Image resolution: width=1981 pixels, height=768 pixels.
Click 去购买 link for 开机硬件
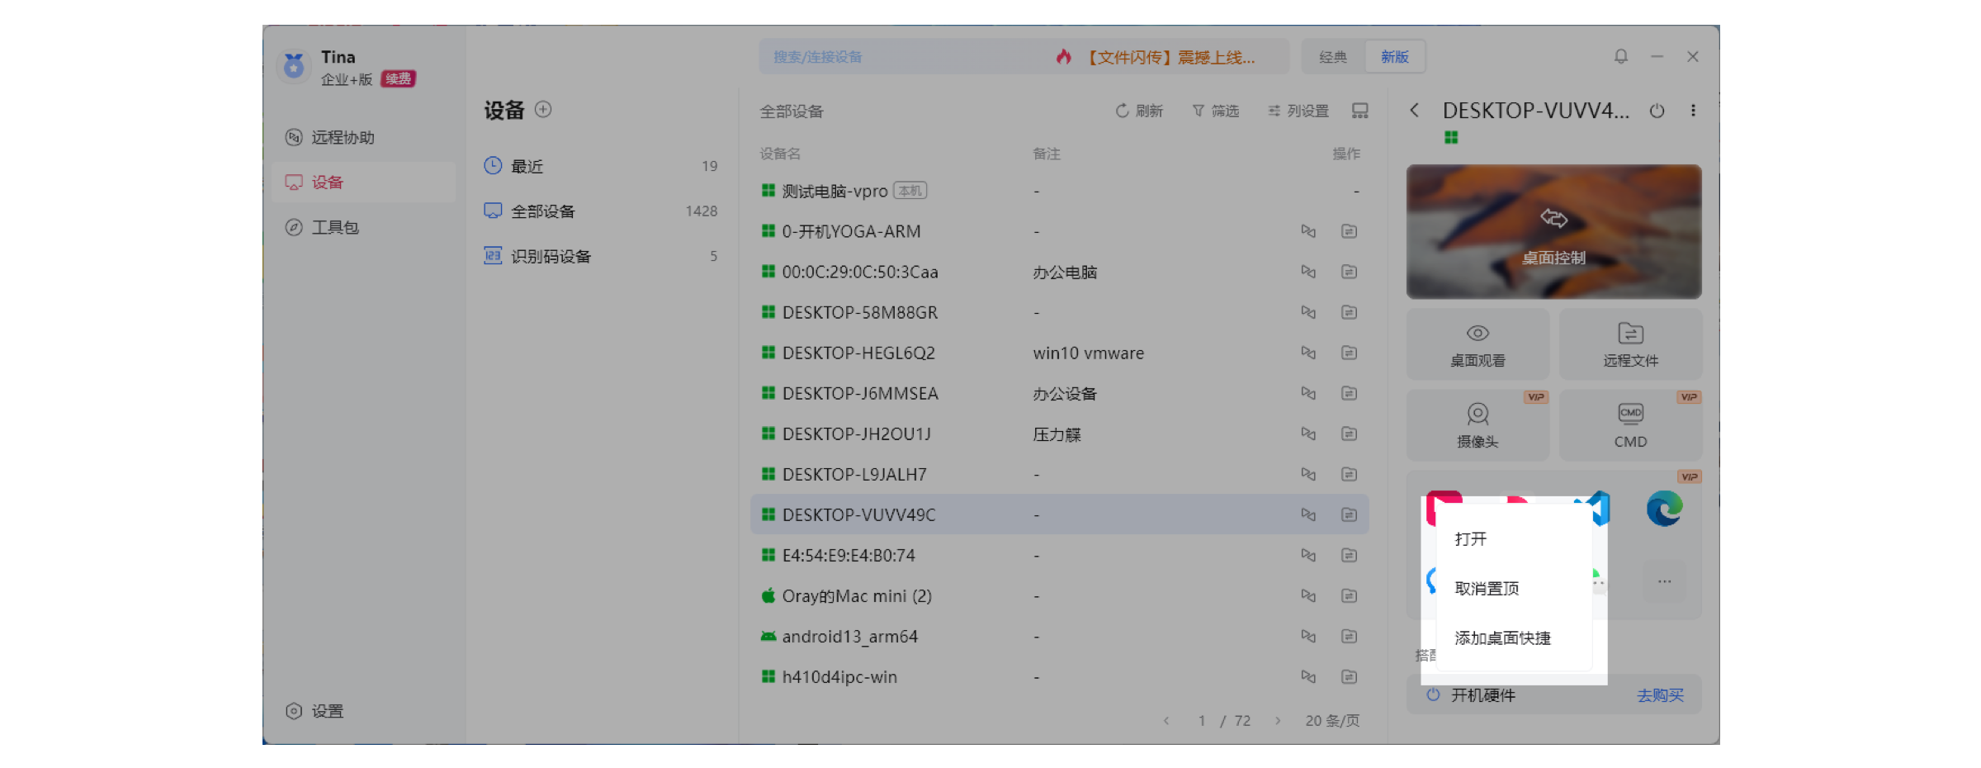1660,695
